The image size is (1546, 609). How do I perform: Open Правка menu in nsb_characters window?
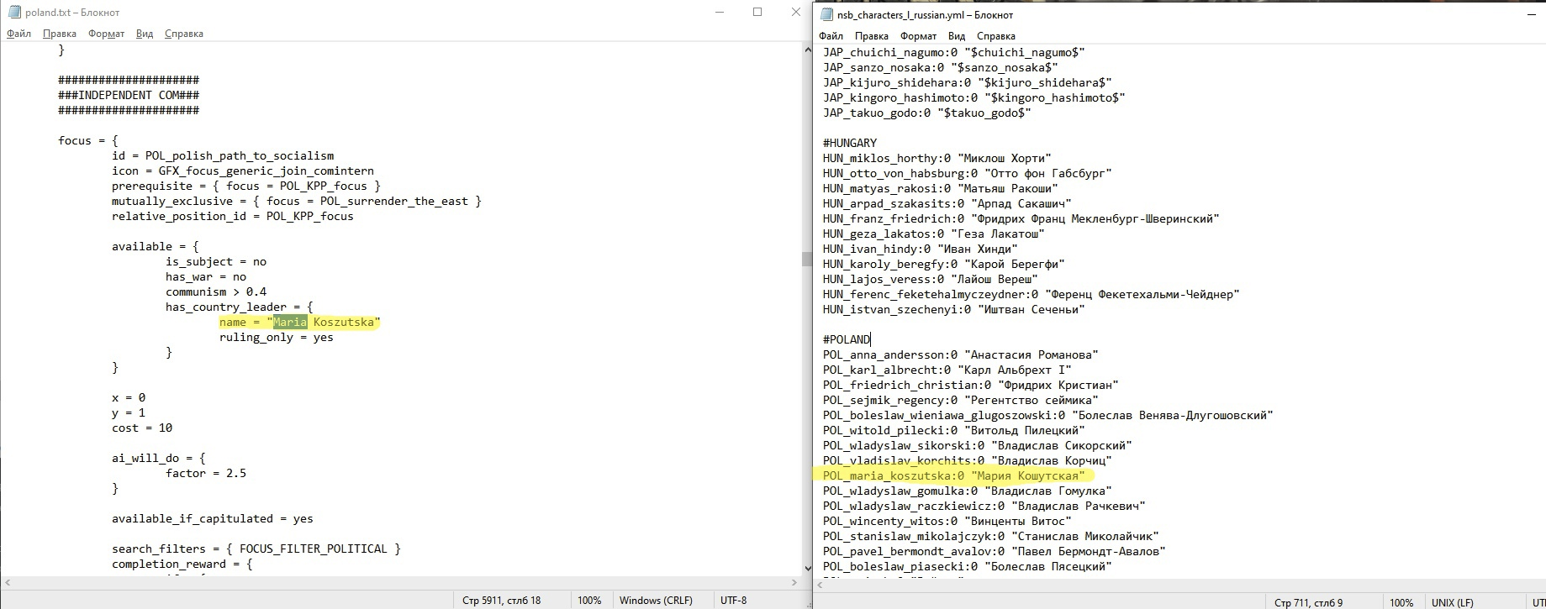872,36
